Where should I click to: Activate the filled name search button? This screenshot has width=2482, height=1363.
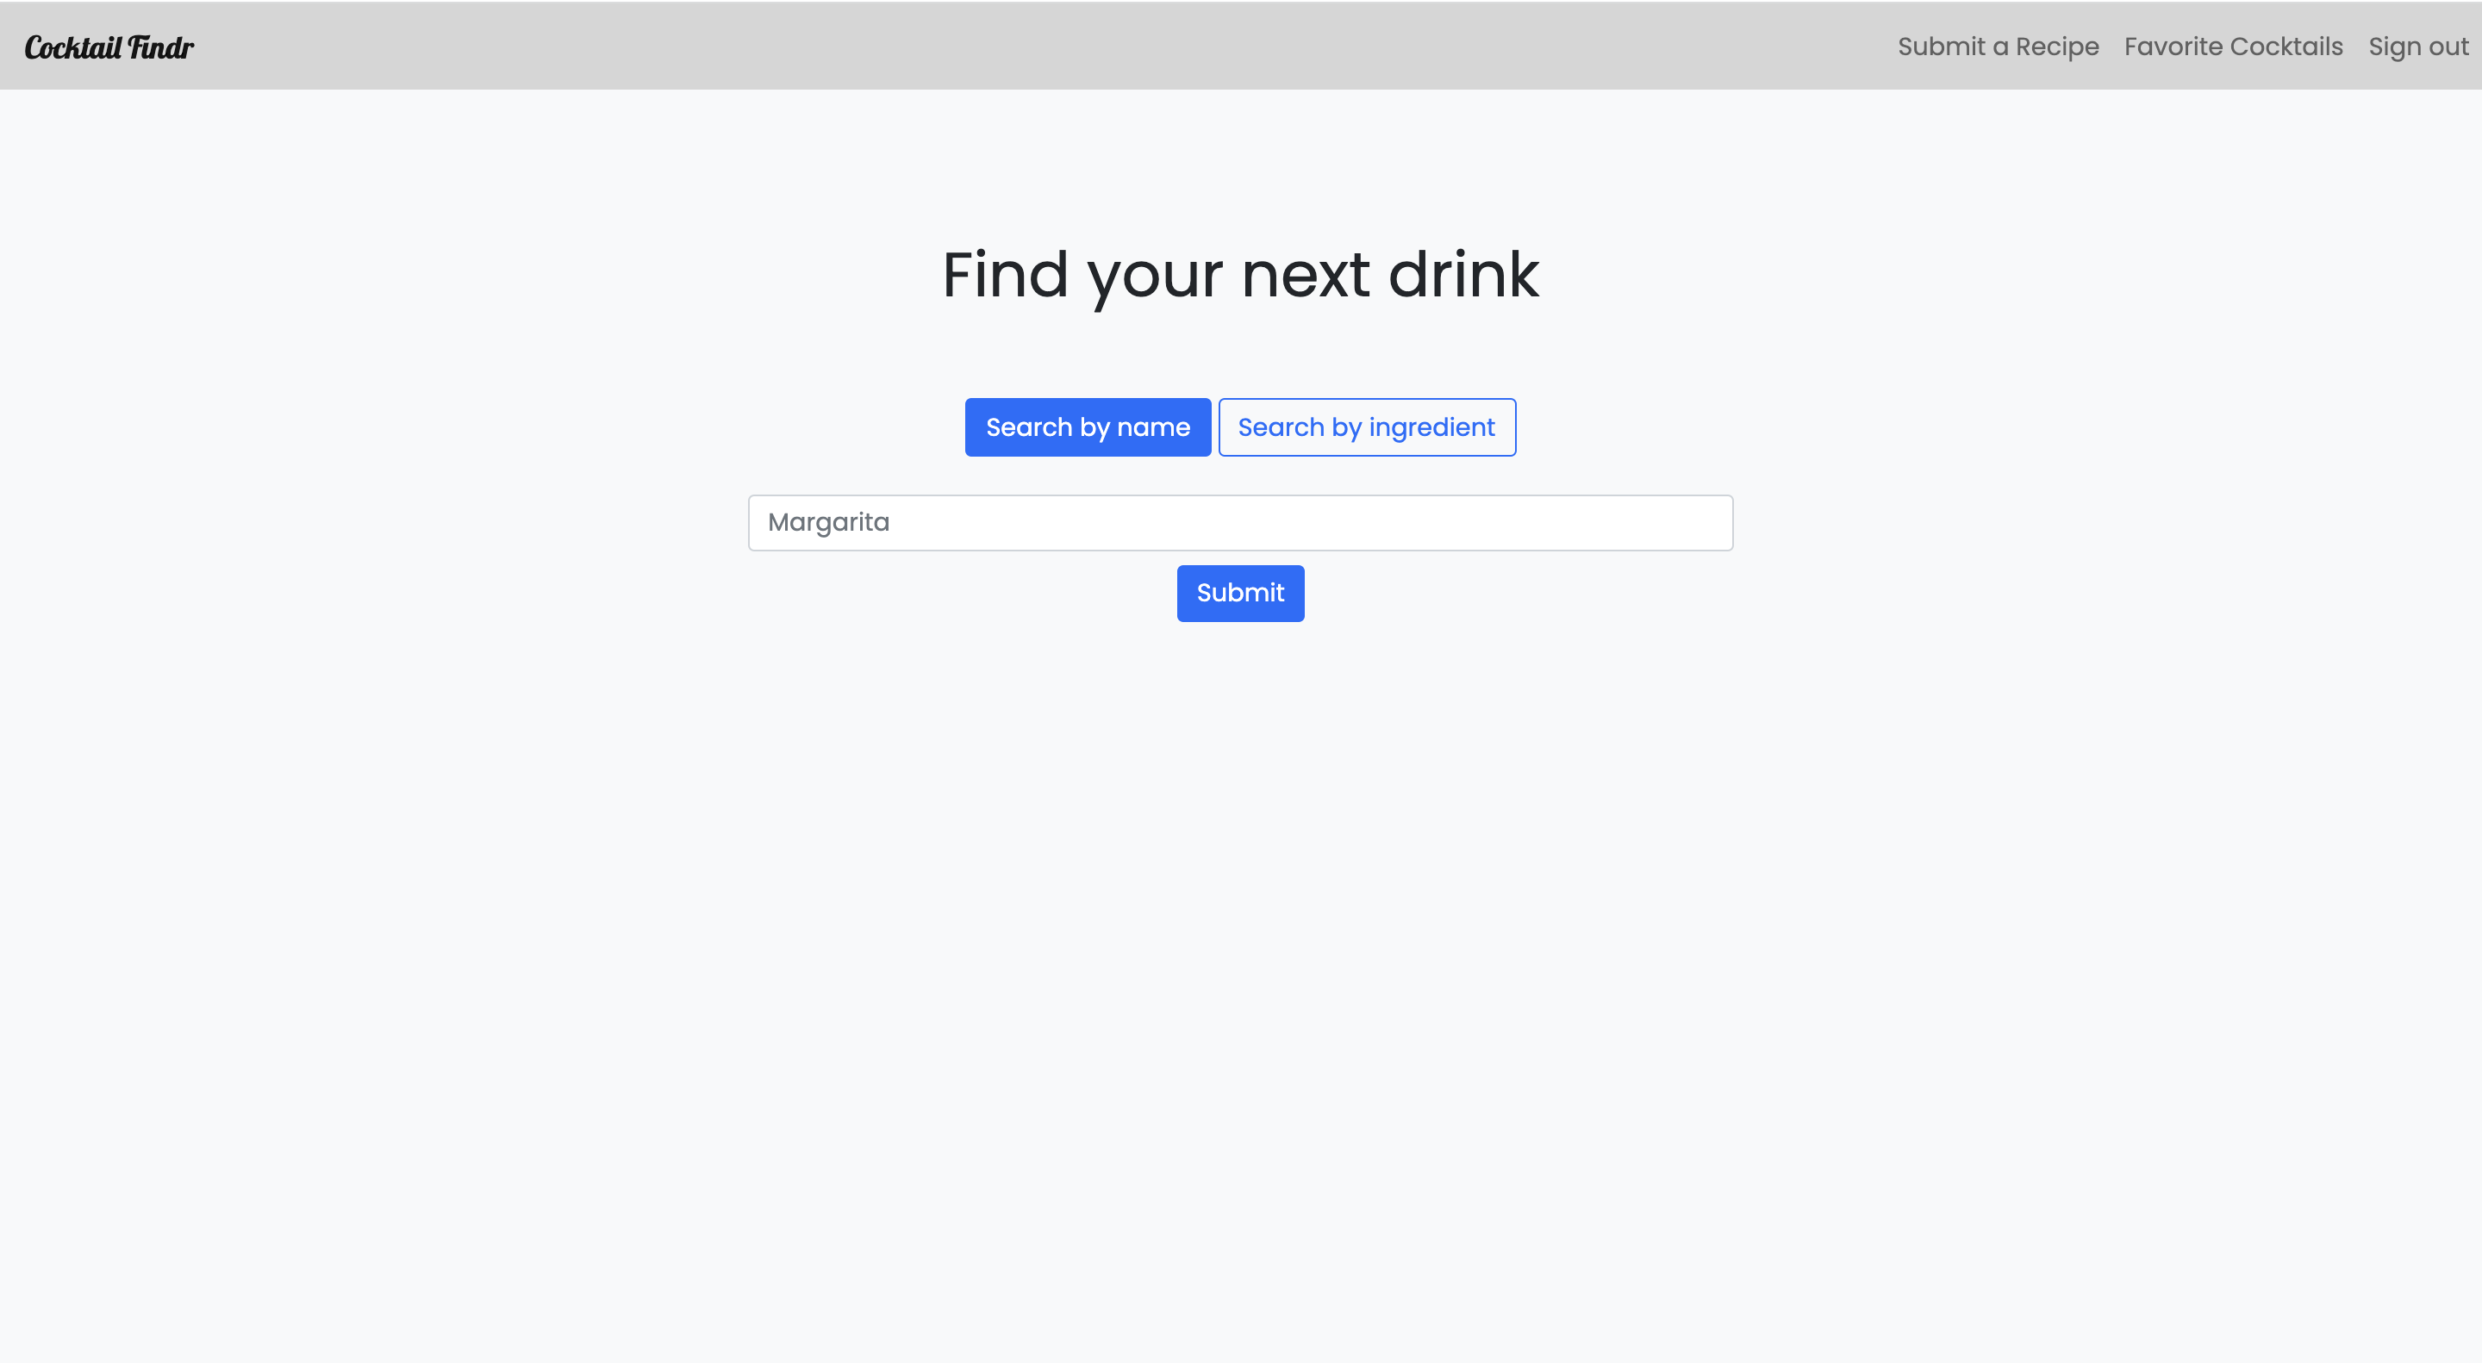[1087, 426]
